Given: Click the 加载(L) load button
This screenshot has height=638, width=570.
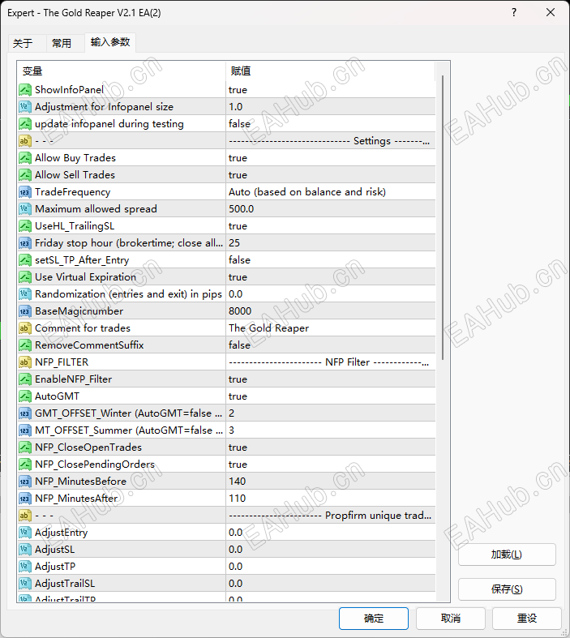Looking at the screenshot, I should click(x=507, y=555).
